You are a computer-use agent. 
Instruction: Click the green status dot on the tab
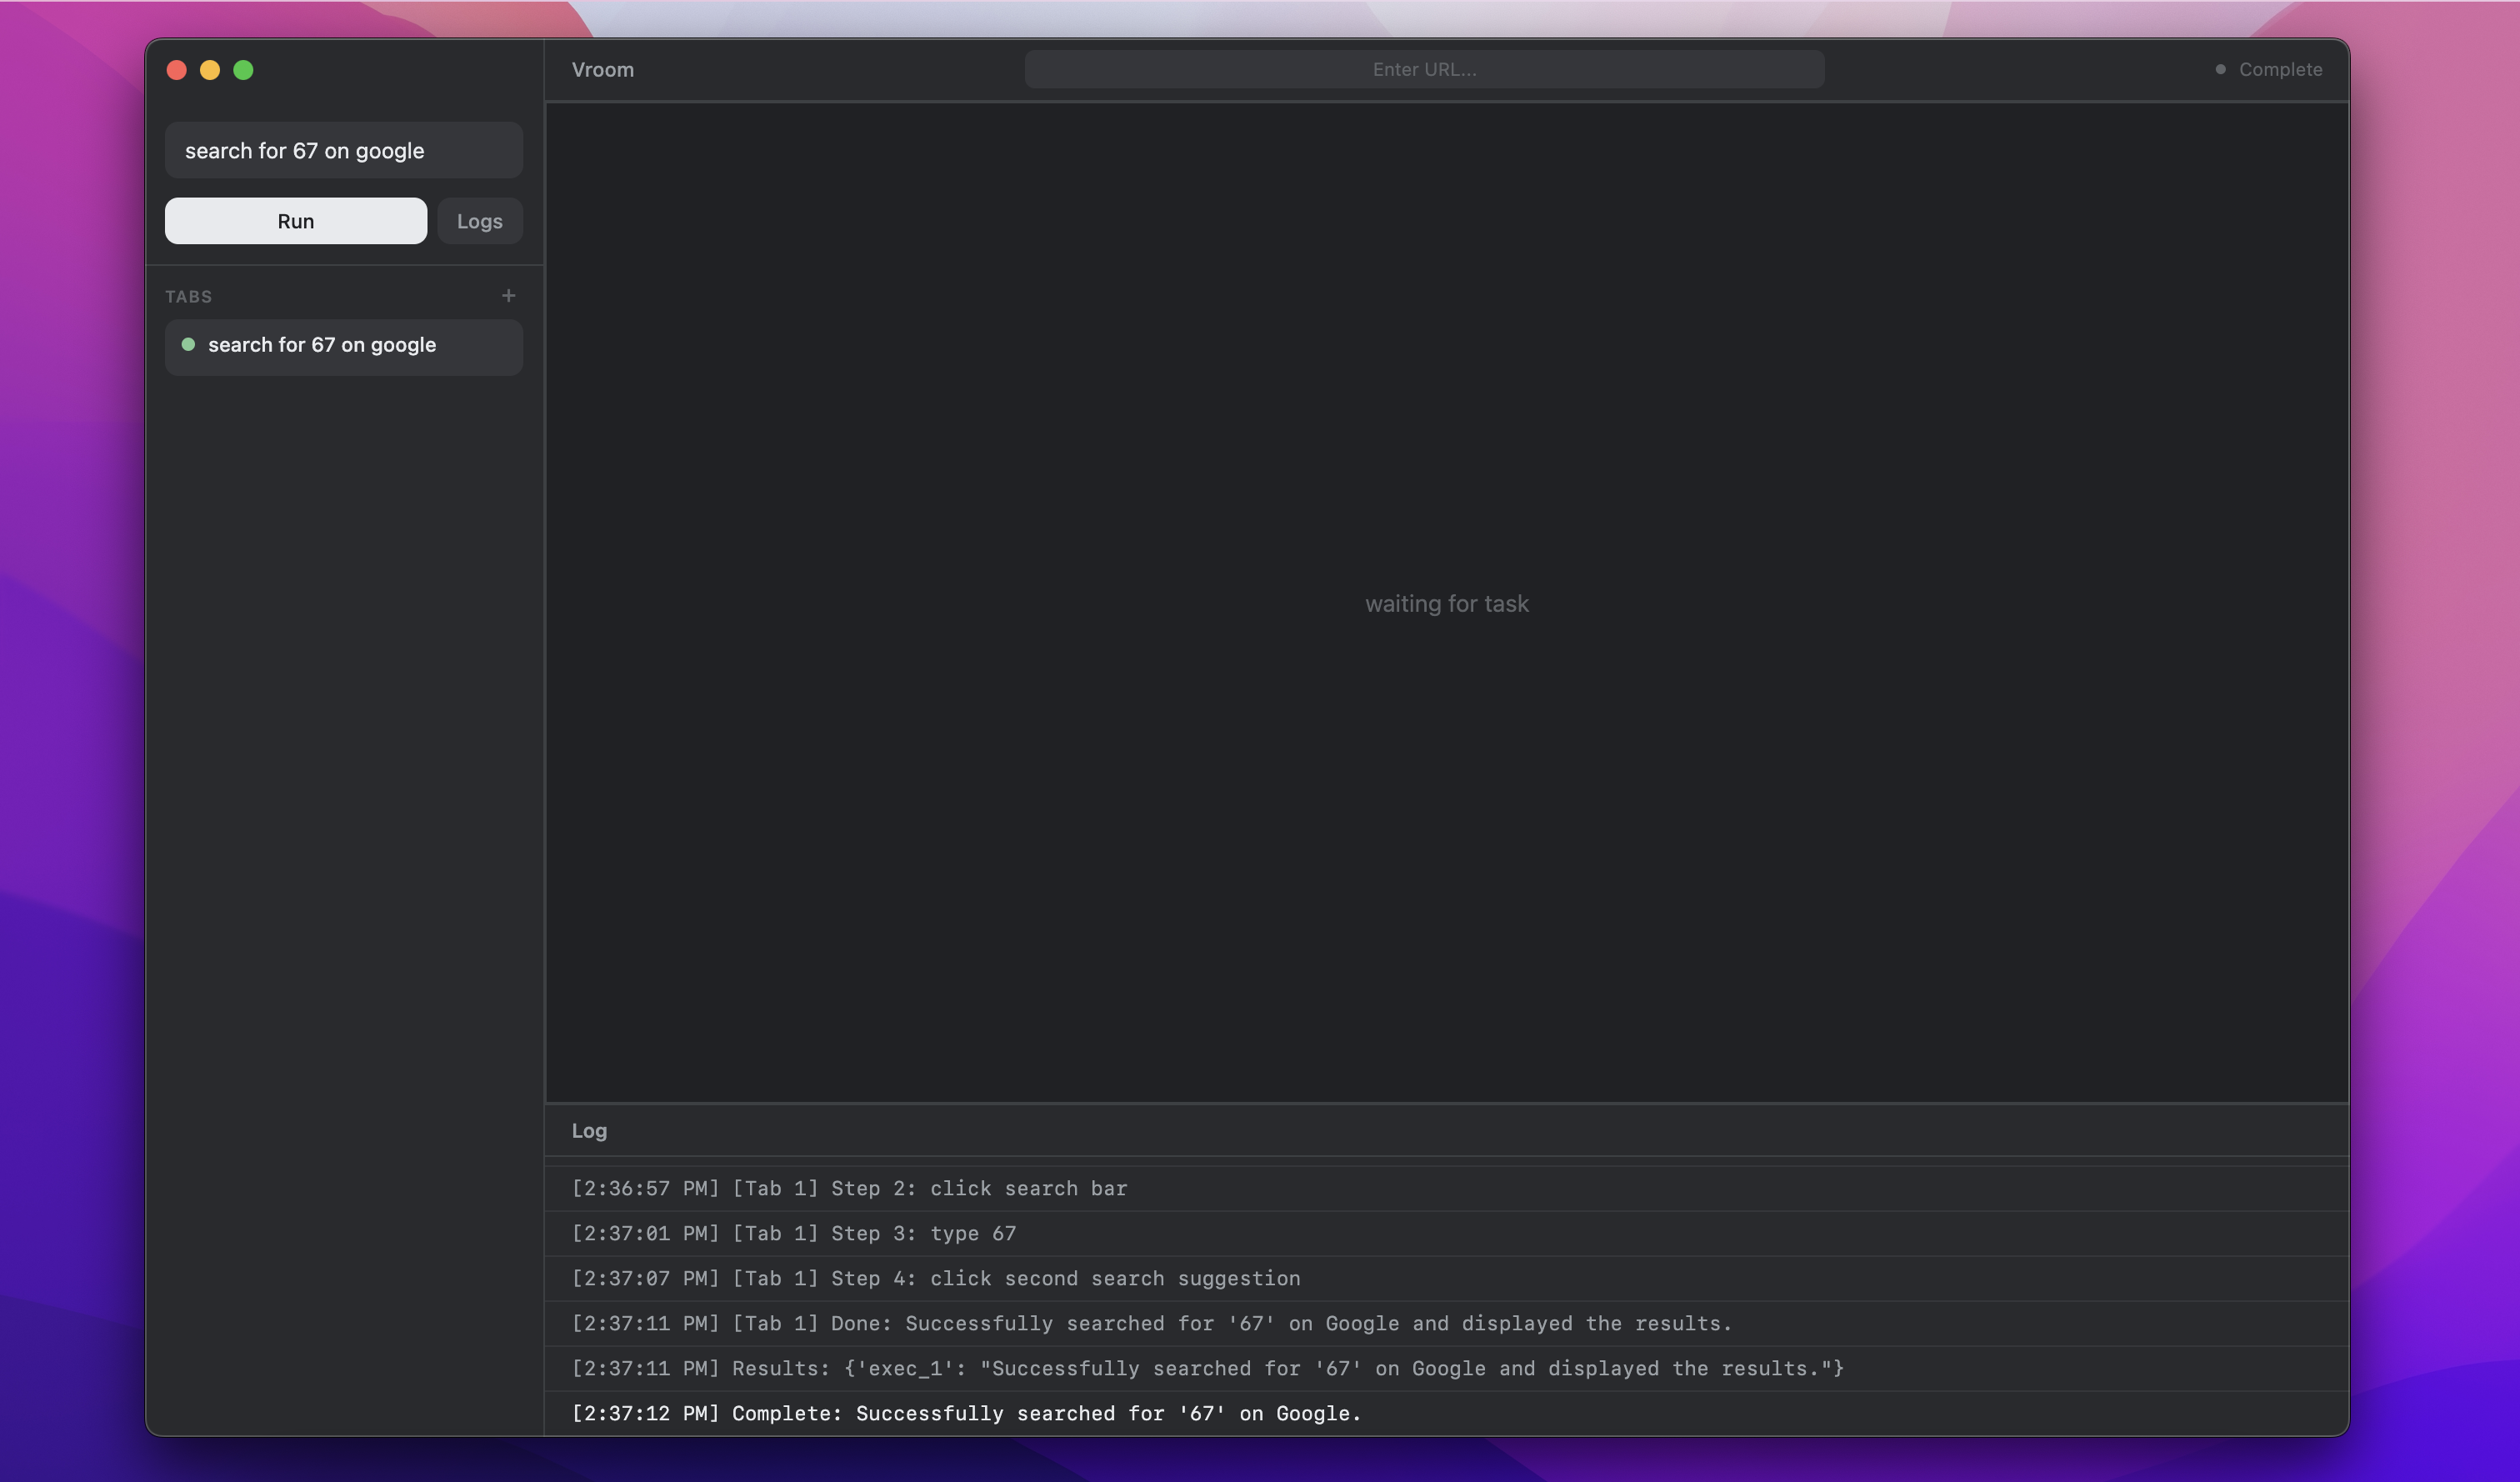pos(188,345)
